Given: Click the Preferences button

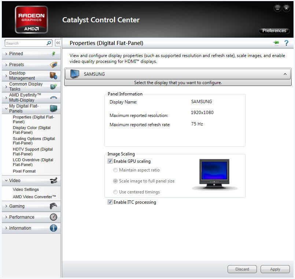Looking at the screenshot, I should 274,31.
